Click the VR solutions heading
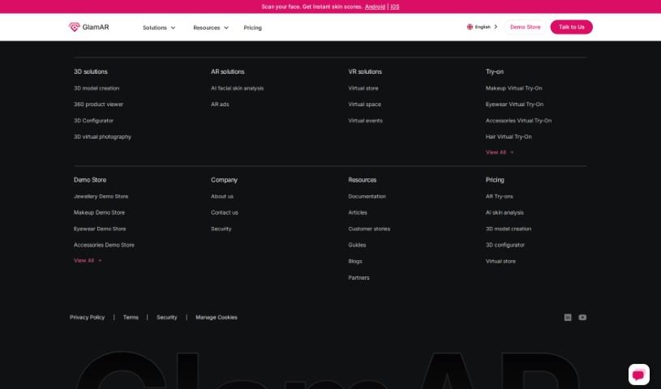 click(x=365, y=71)
